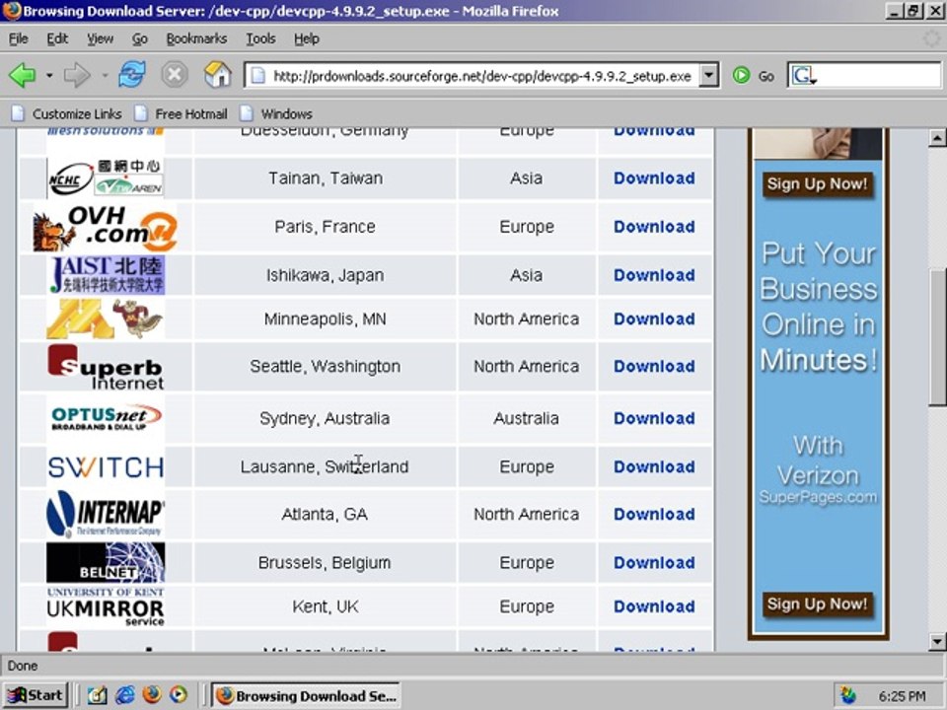Launch Firefox from quick launch icon

pos(152,695)
